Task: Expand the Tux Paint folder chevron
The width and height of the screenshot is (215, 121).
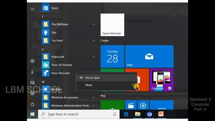Action: (93, 40)
